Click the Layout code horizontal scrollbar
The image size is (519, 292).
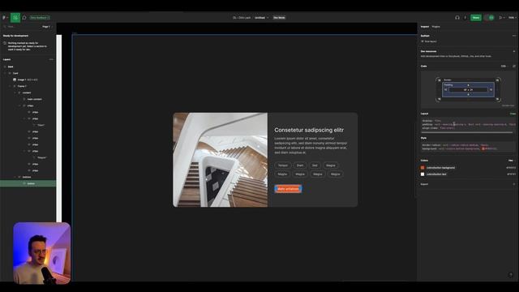pos(467,132)
